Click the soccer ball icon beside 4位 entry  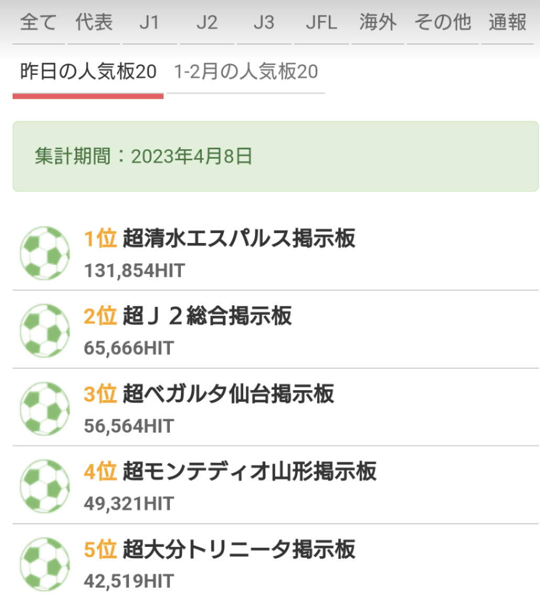pos(45,486)
